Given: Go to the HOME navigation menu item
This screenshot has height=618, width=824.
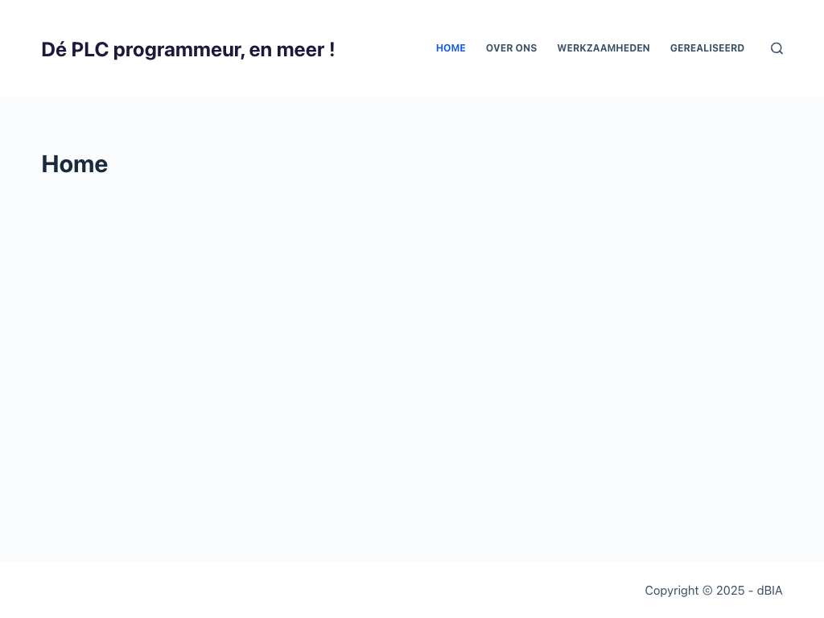Looking at the screenshot, I should (x=451, y=48).
